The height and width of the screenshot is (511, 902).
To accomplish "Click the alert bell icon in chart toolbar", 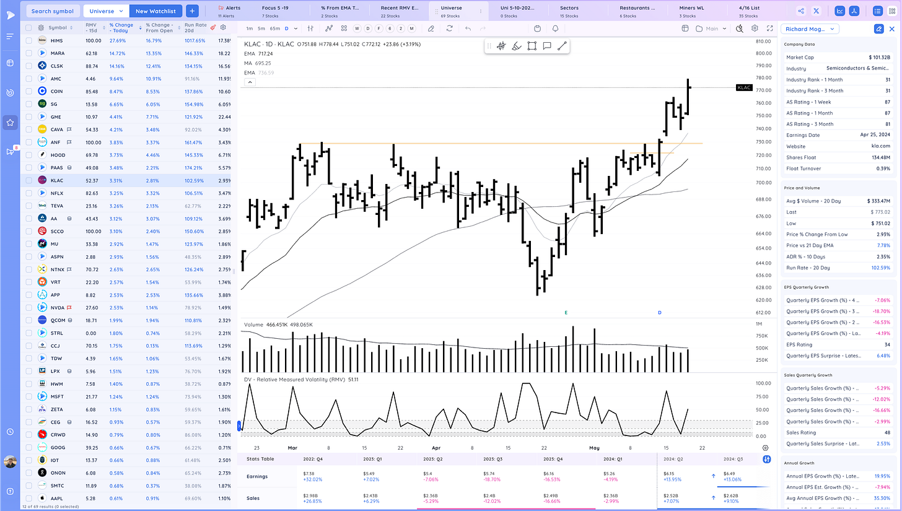I will pos(555,28).
